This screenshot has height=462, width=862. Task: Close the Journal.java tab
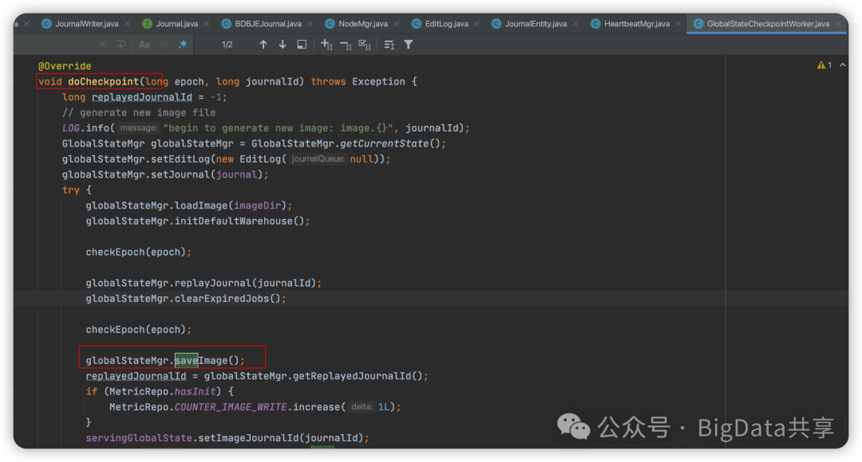[207, 24]
